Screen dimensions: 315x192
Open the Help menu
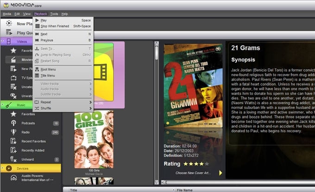click(64, 14)
